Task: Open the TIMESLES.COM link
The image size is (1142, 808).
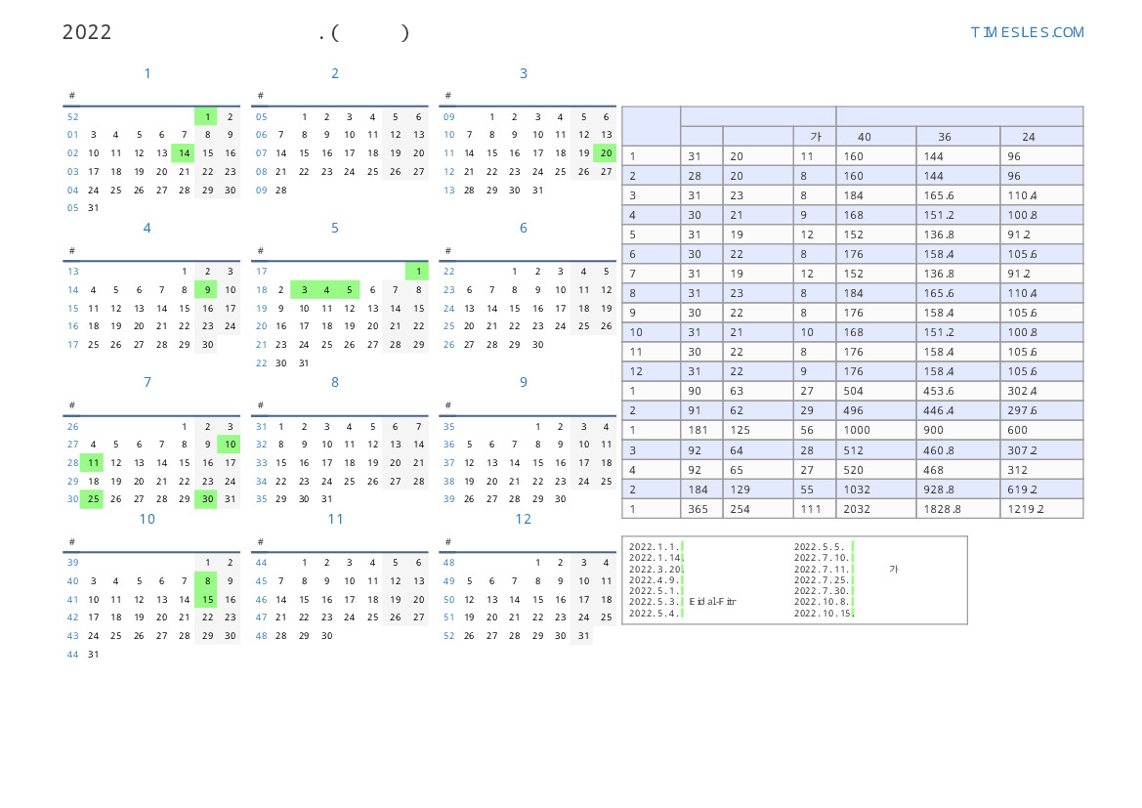Action: click(x=1027, y=32)
